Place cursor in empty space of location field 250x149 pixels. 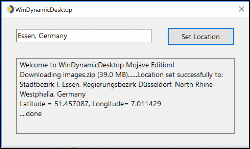[111, 36]
